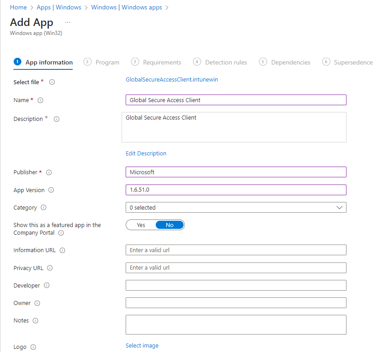Click the empty Developer field

(236, 285)
